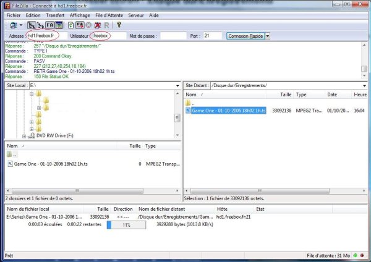Click the help question mark icon

(x=118, y=25)
